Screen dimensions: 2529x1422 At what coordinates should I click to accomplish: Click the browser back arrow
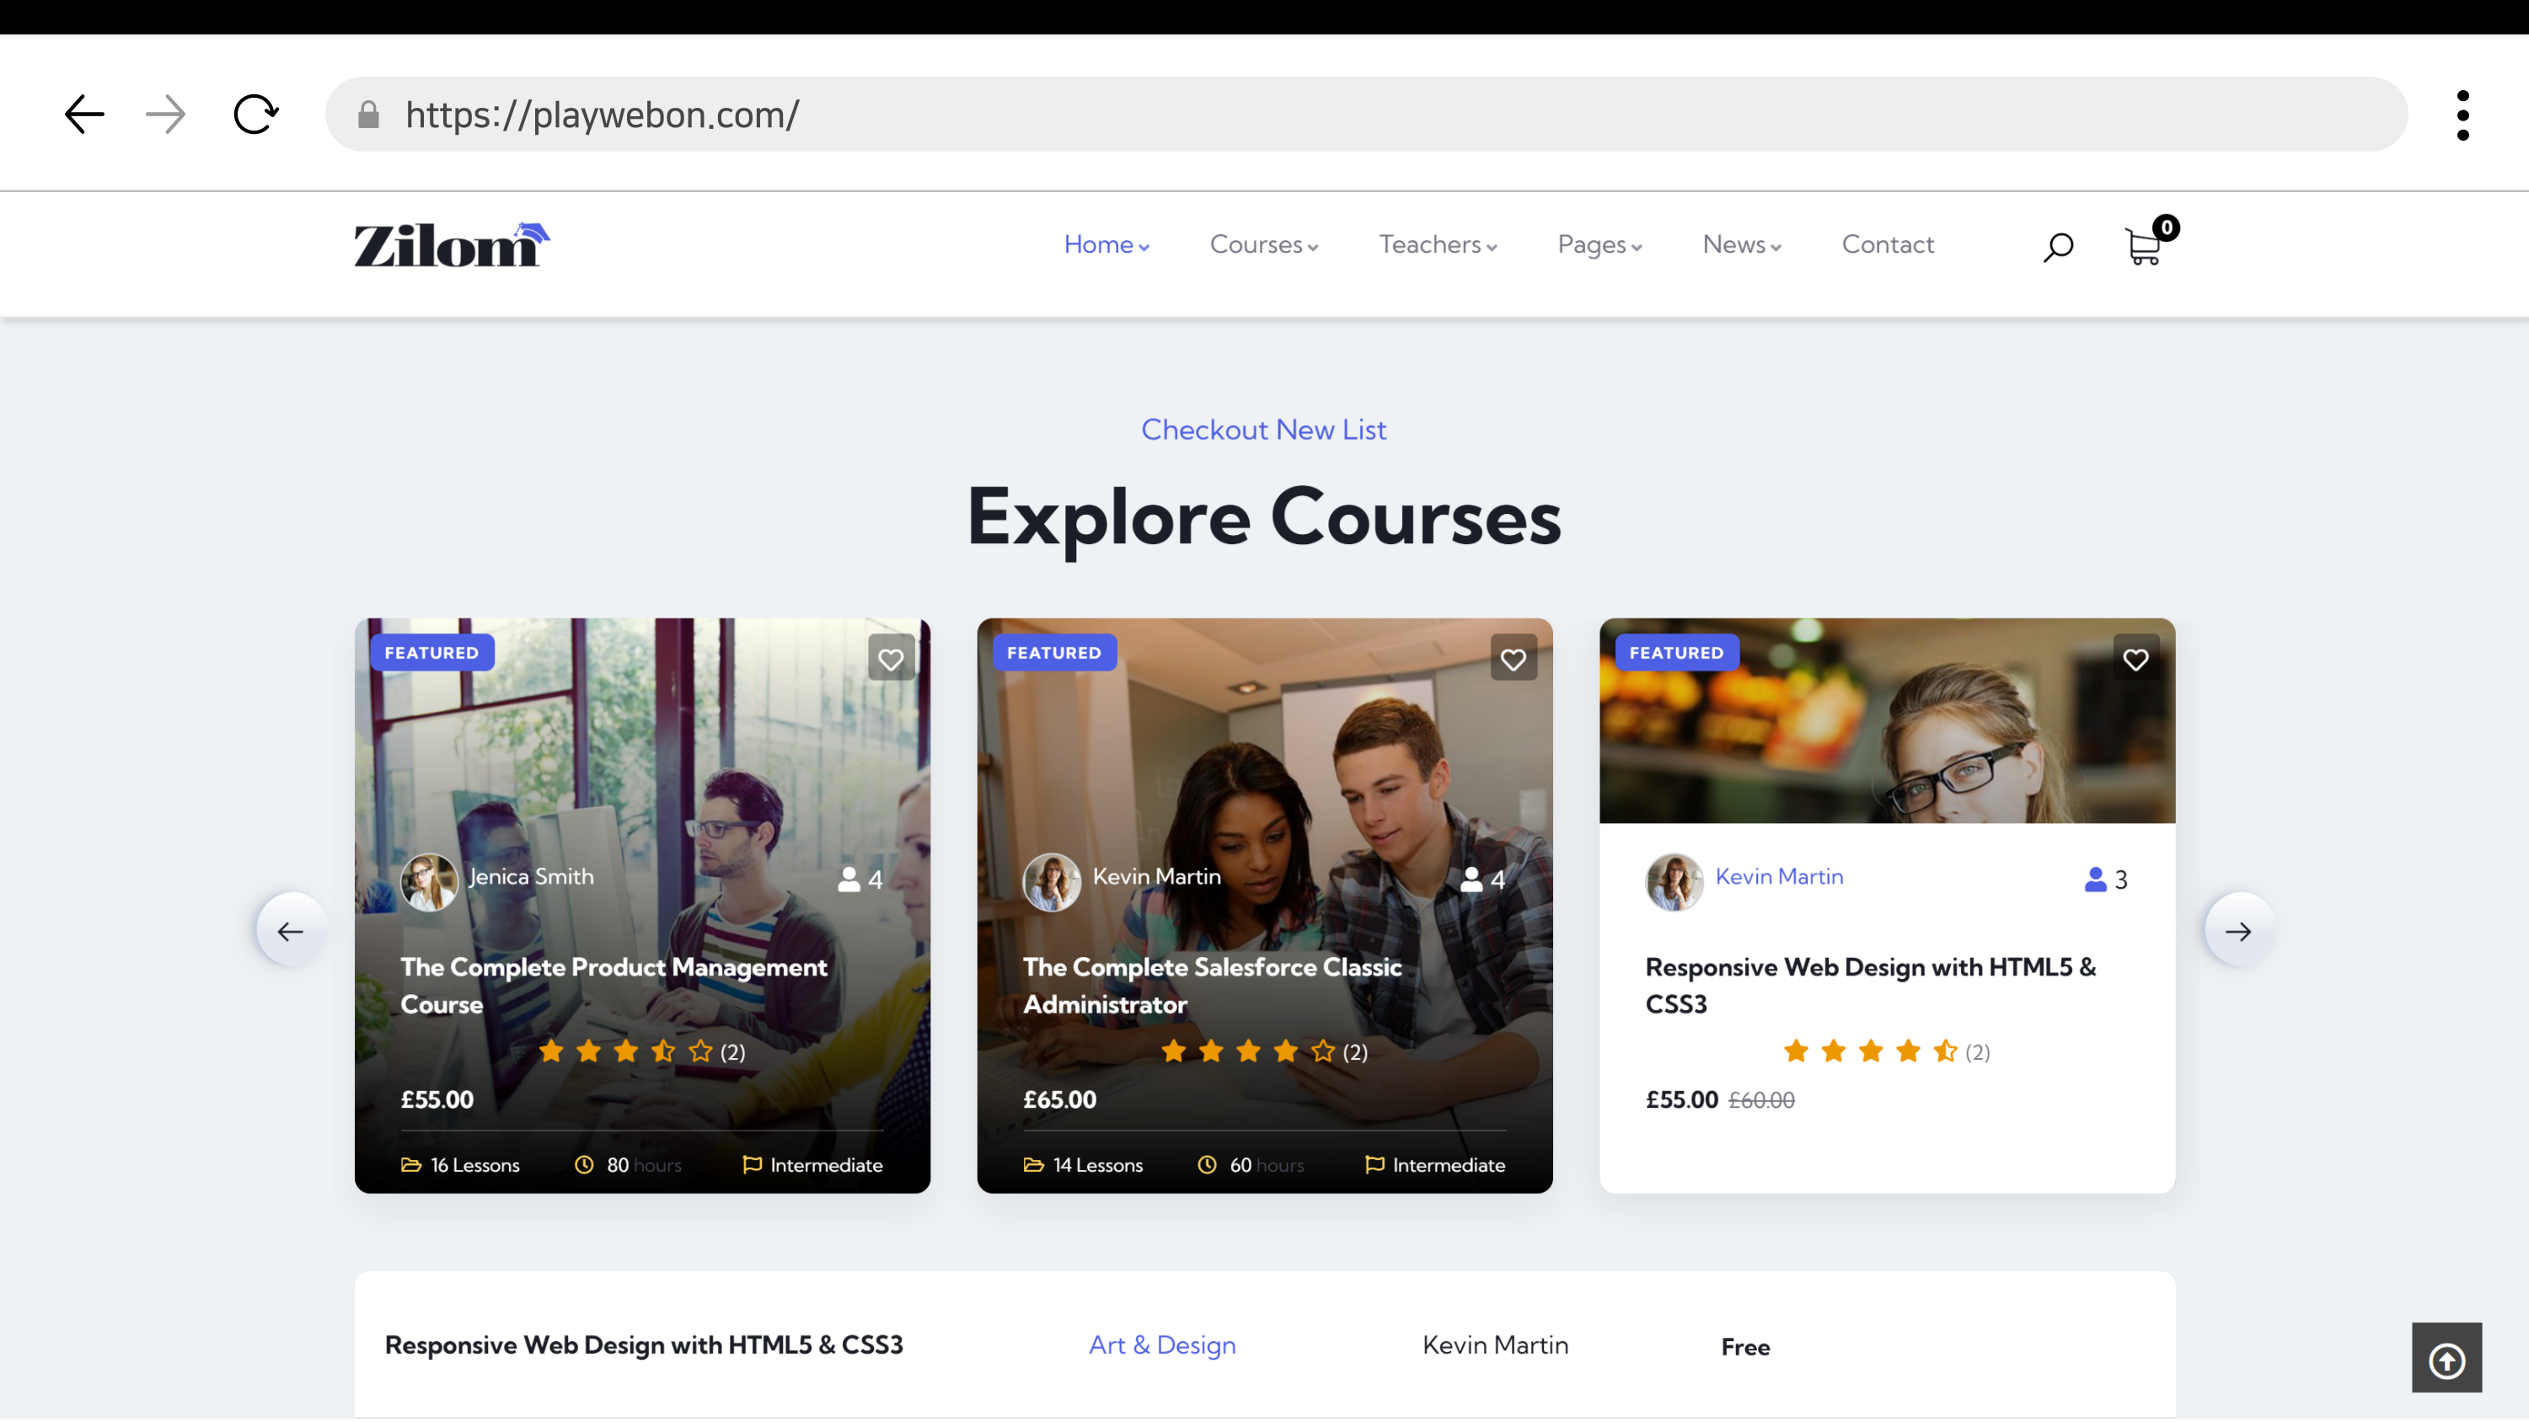[84, 115]
